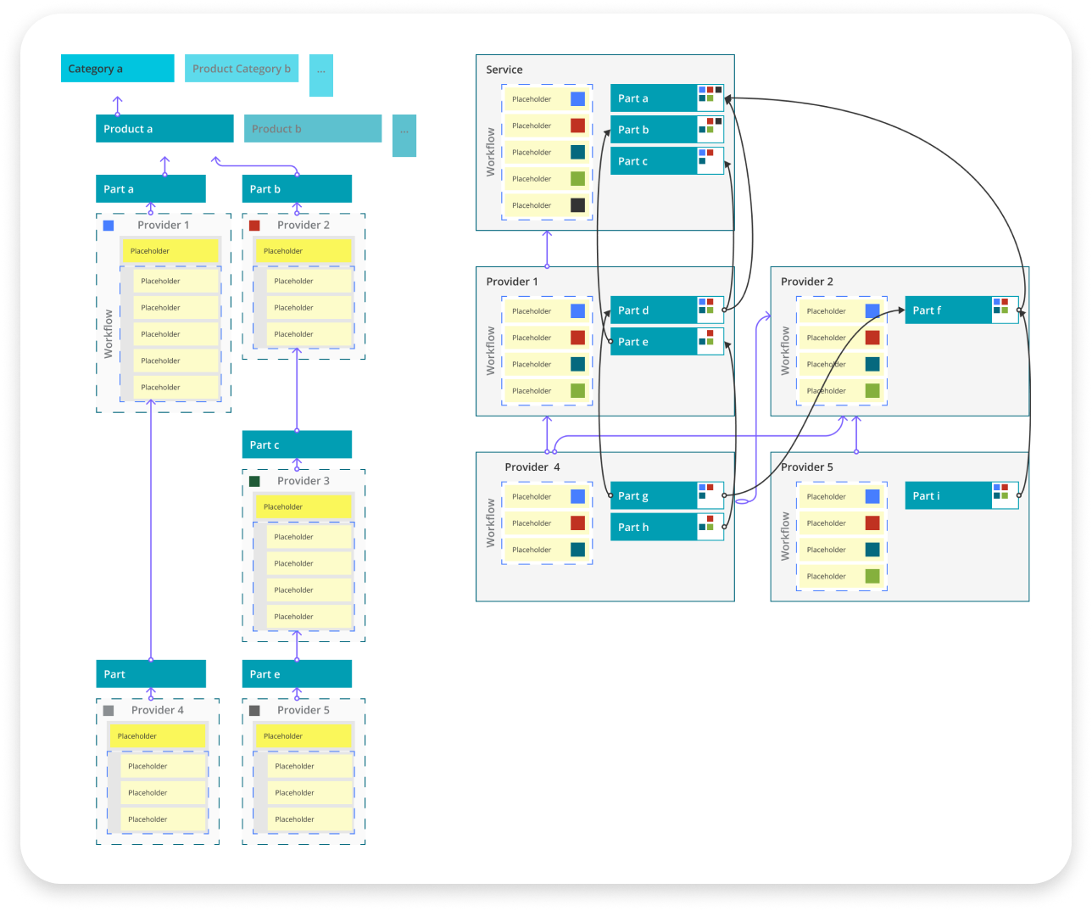Click the Product a box
Viewport: 1092px width, 911px height.
[x=164, y=128]
